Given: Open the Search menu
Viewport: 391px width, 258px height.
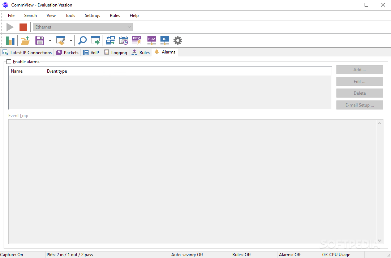Looking at the screenshot, I should tap(30, 16).
